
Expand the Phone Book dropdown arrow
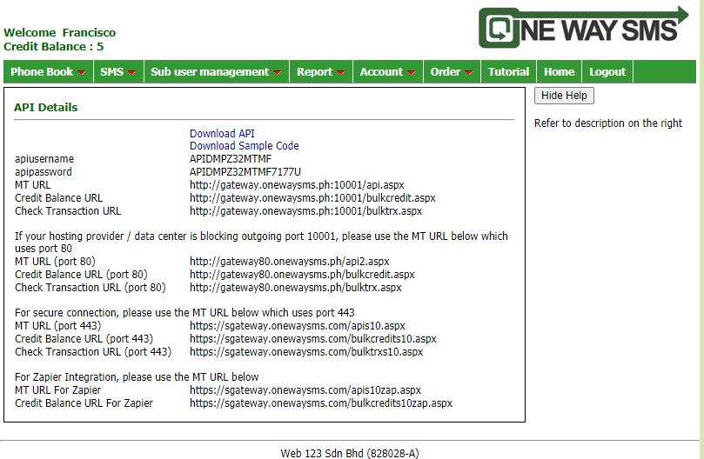(81, 73)
